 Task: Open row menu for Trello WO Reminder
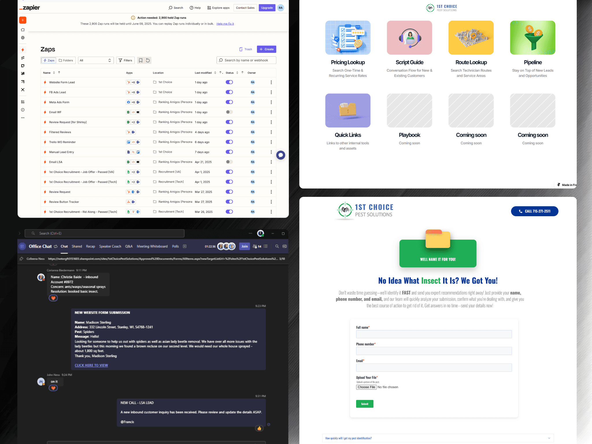click(x=271, y=142)
